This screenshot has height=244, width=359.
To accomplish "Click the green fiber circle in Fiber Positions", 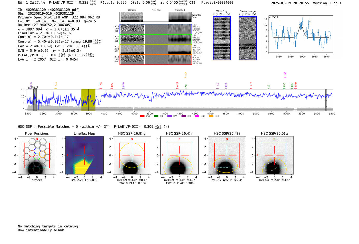I will pyautogui.click(x=37, y=157).
